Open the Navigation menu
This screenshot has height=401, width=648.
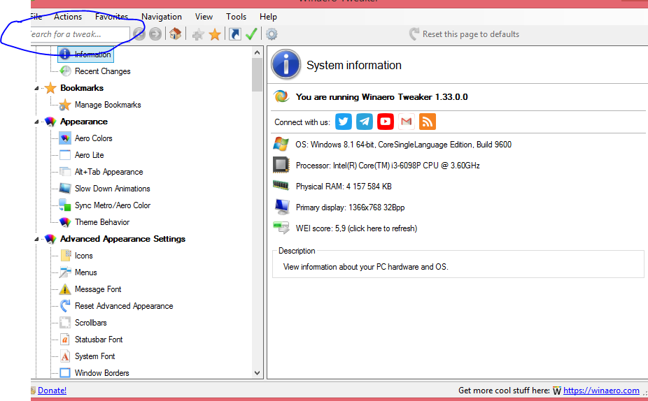[162, 17]
